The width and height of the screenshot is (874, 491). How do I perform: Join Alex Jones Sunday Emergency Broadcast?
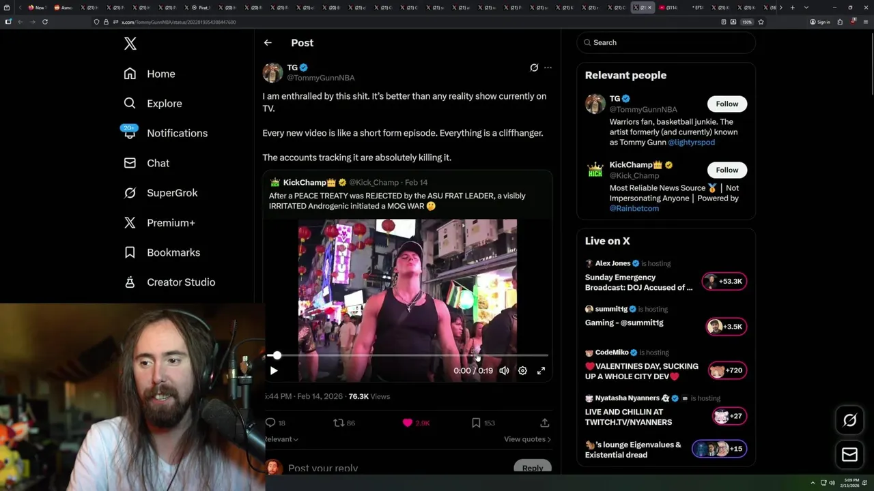coord(639,282)
